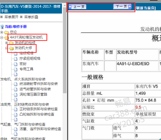Click document icon above 油底壳、正时链壳体拆卸与安装
Image resolution: width=161 pixels, height=140 pixels.
[15, 100]
